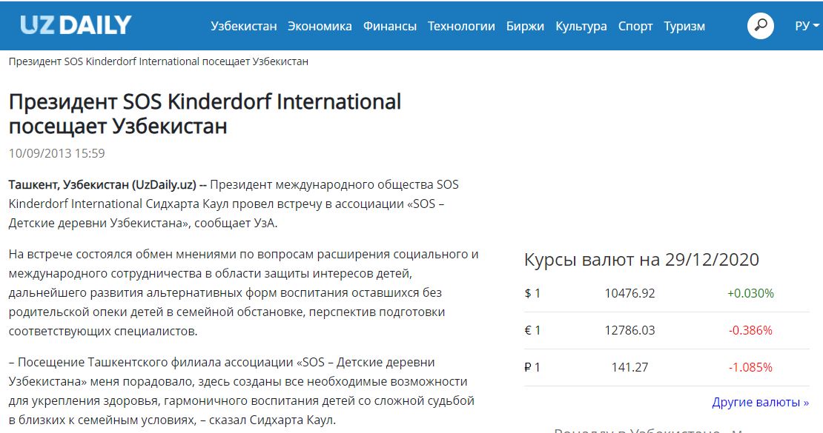Expand the РУ language dropdown
The width and height of the screenshot is (823, 433).
pos(807,26)
